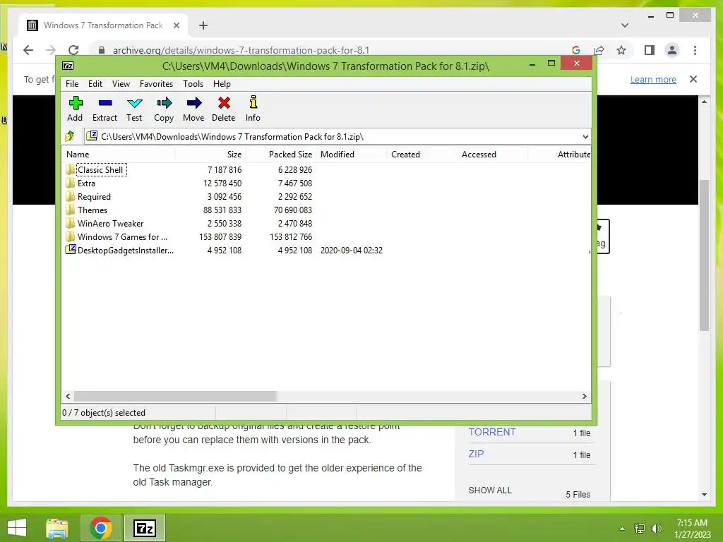Open Chrome side panel icon

[x=650, y=50]
